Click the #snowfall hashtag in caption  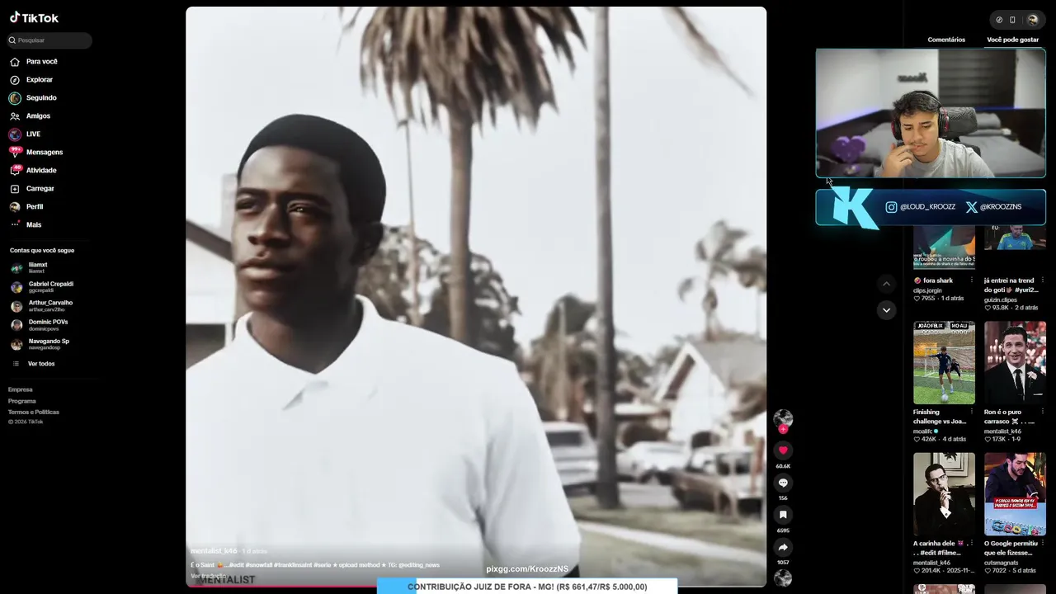click(x=259, y=565)
